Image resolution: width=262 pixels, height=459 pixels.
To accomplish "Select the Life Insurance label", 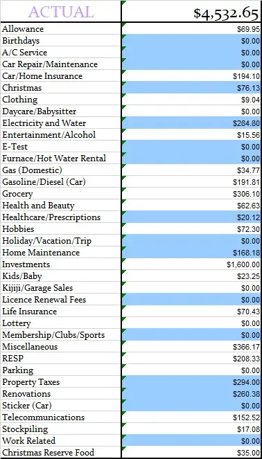I will point(61,311).
